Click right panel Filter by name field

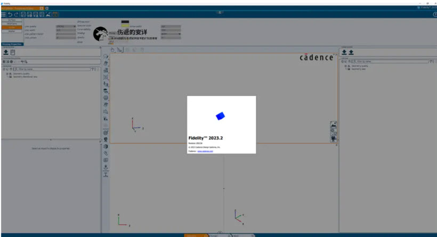(392, 61)
